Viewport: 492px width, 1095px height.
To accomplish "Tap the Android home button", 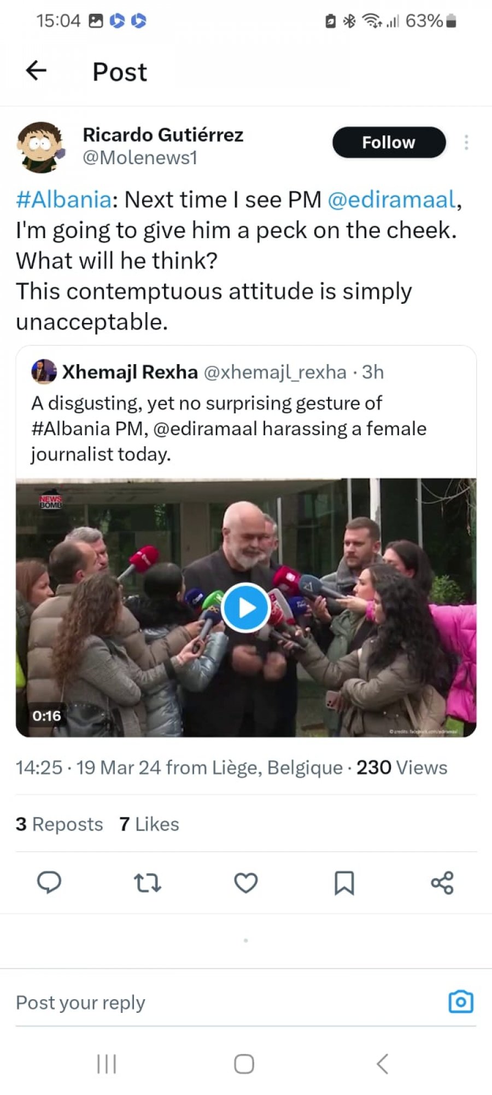I will point(244,1064).
